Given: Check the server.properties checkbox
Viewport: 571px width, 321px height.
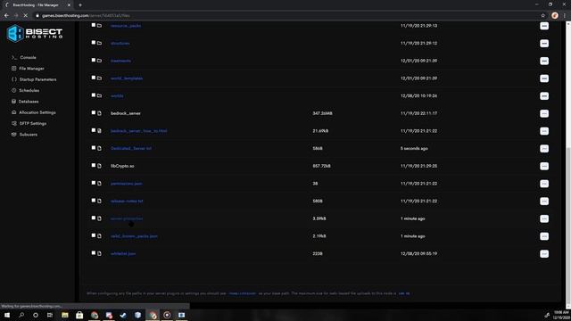Looking at the screenshot, I should pyautogui.click(x=93, y=218).
